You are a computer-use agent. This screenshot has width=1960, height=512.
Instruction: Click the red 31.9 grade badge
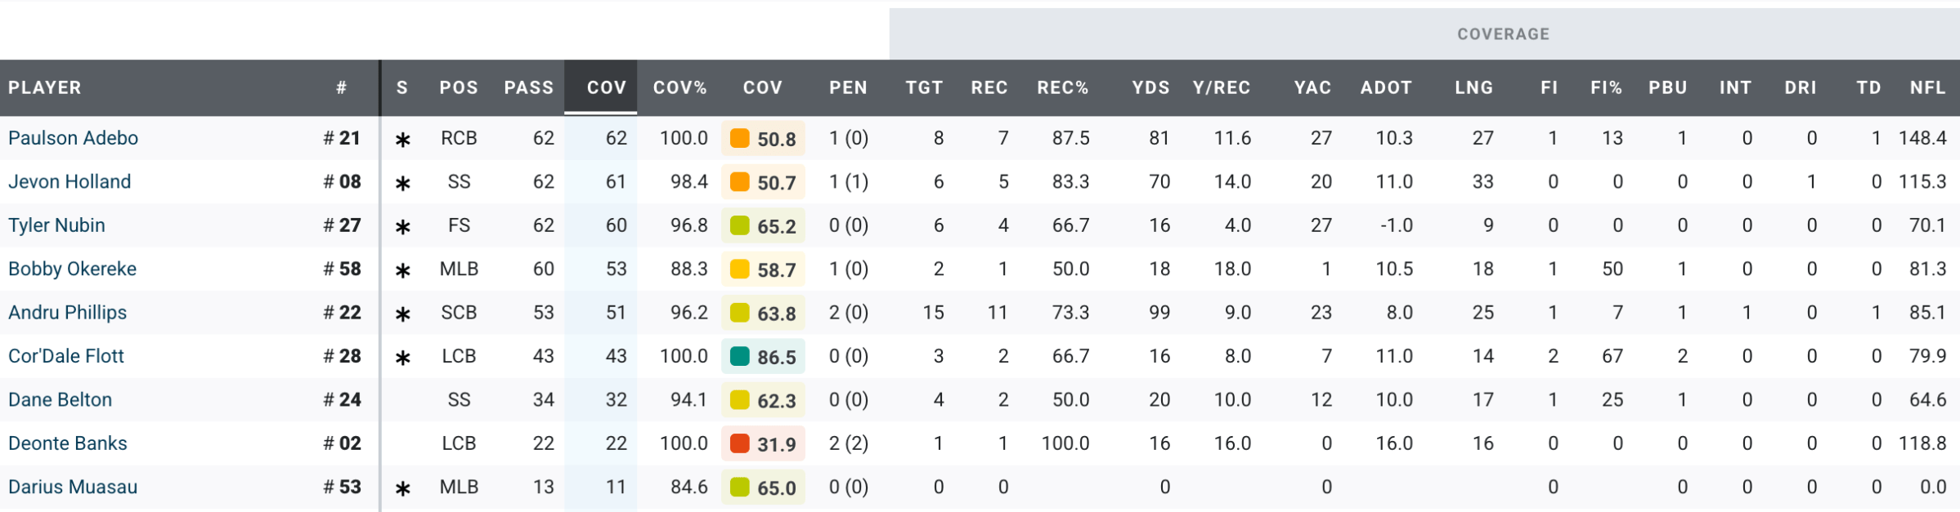tap(763, 444)
